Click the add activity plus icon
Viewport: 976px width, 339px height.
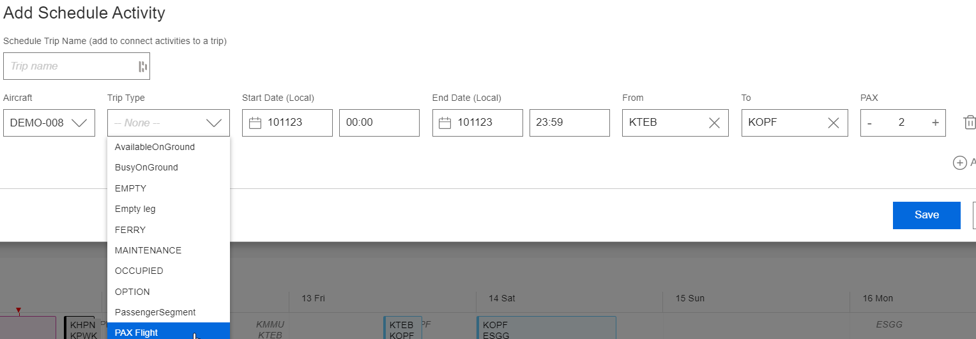pos(959,163)
